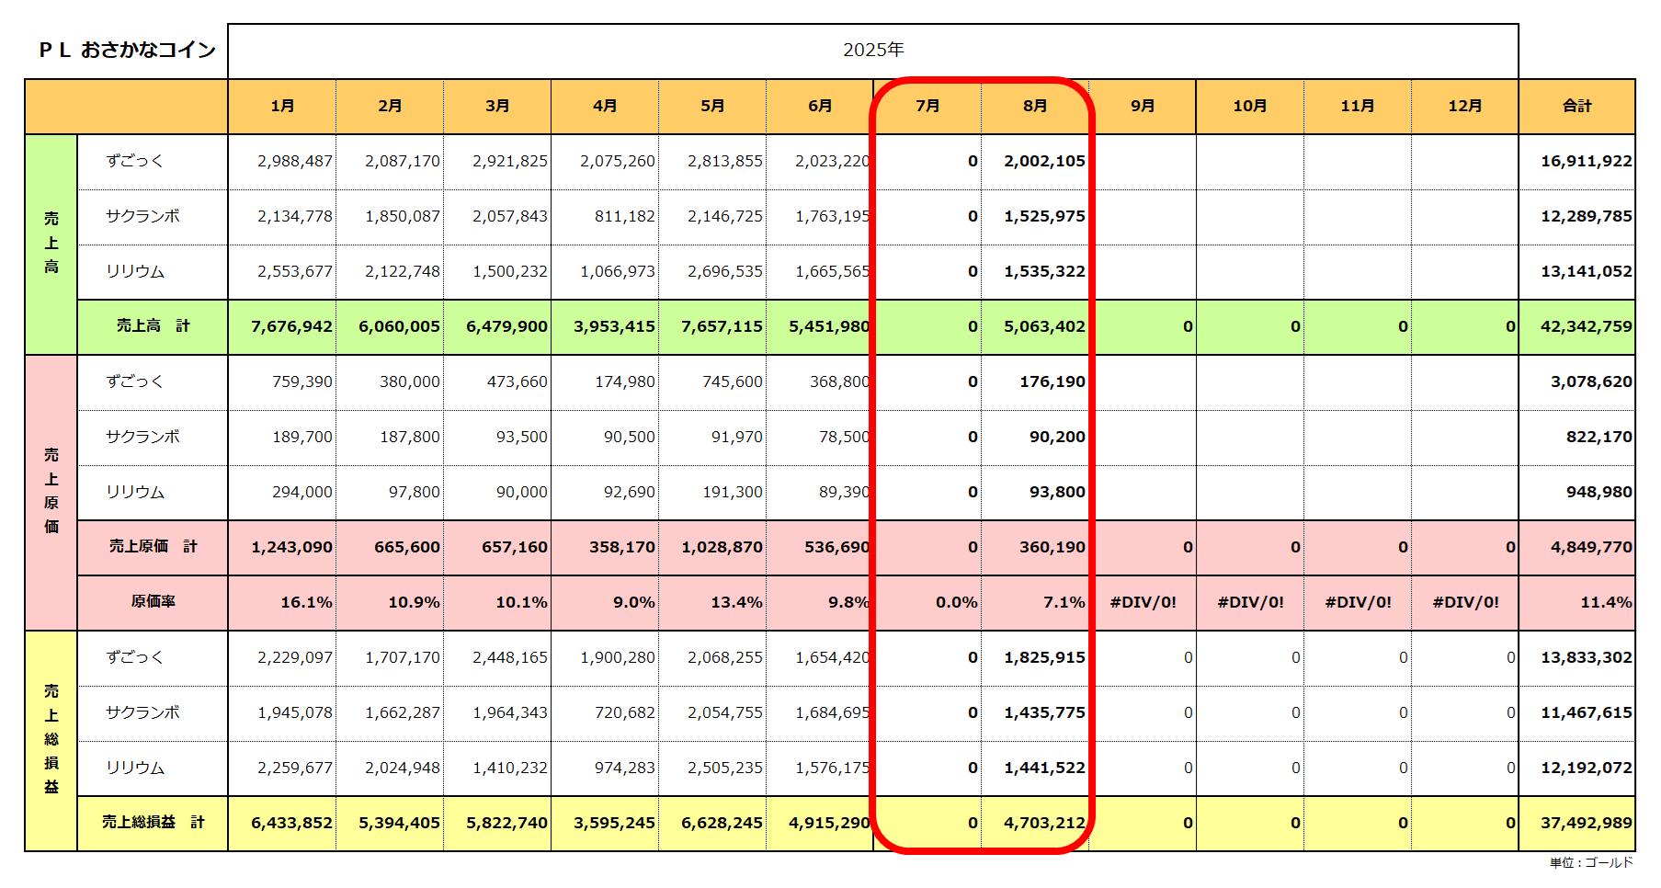
Task: Select the 811,182 cell in 4月
Action: click(624, 217)
